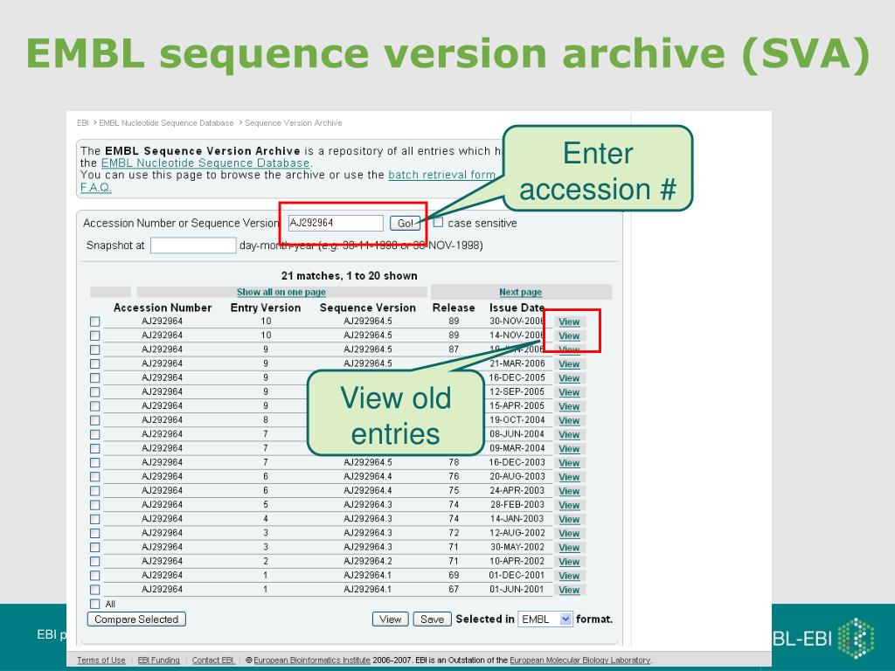Viewport: 895px width, 671px height.
Task: View entry issued 01-DEC-2001
Action: [x=569, y=576]
